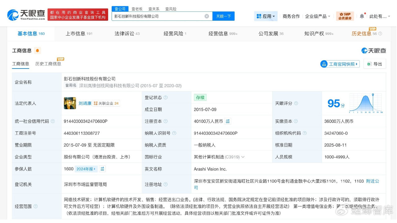Image resolution: width=397 pixels, height=223 pixels.
Task: Click 刘靖康's profile photo thumbnail
Action: coord(70,103)
